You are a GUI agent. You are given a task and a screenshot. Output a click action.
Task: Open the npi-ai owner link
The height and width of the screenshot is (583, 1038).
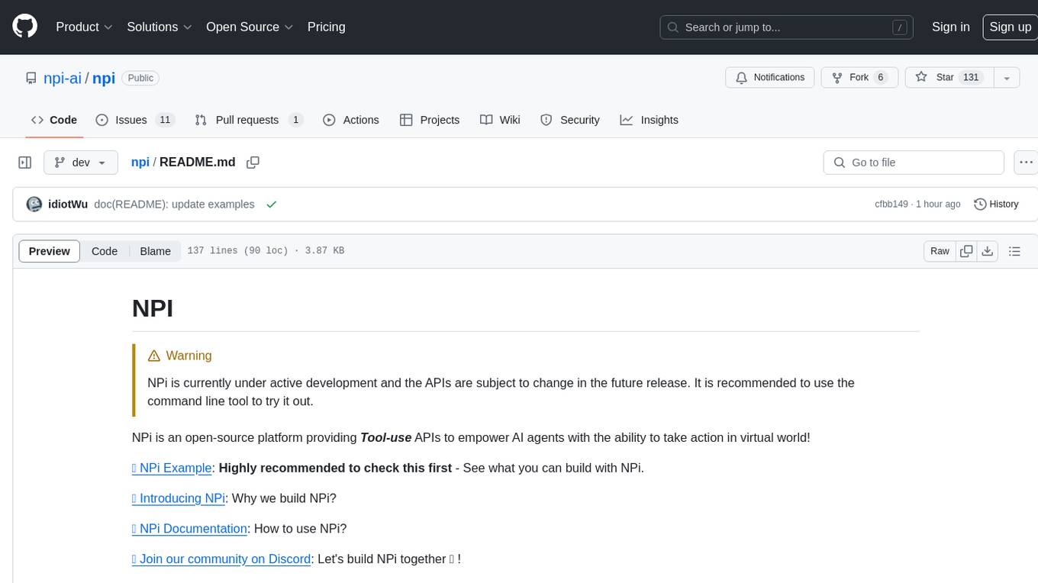click(63, 78)
